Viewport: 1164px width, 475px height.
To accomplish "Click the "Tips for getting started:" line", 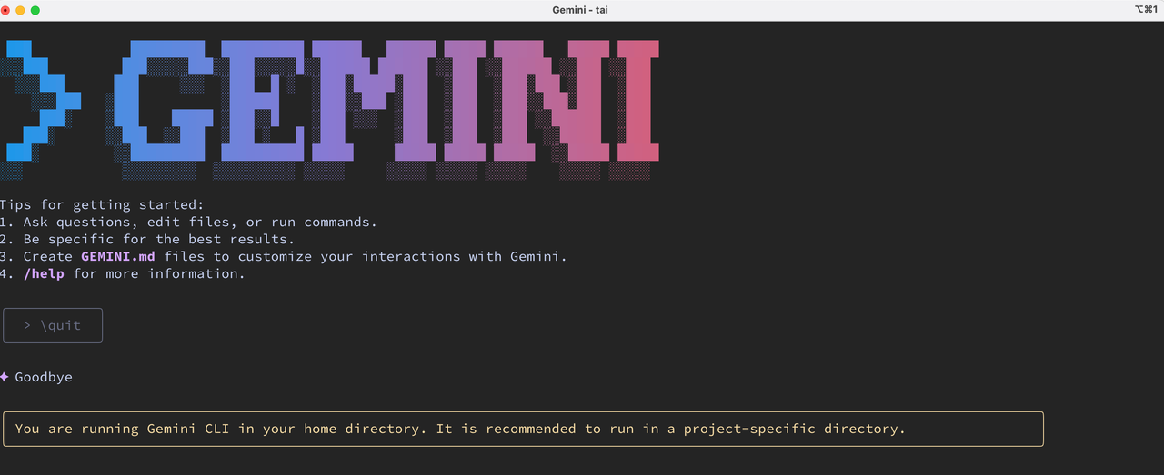I will coord(103,205).
